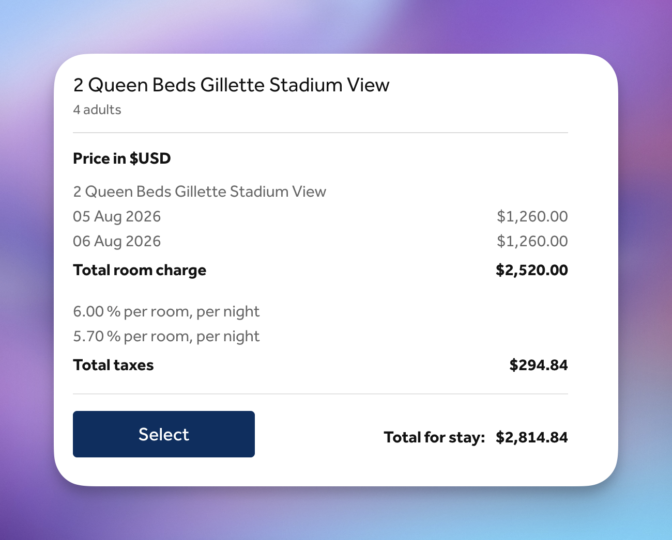Click the gray room name in price breakdown

[x=200, y=192]
